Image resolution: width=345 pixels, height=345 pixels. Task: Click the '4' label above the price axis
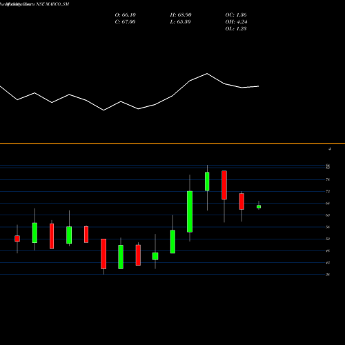tap(330, 149)
